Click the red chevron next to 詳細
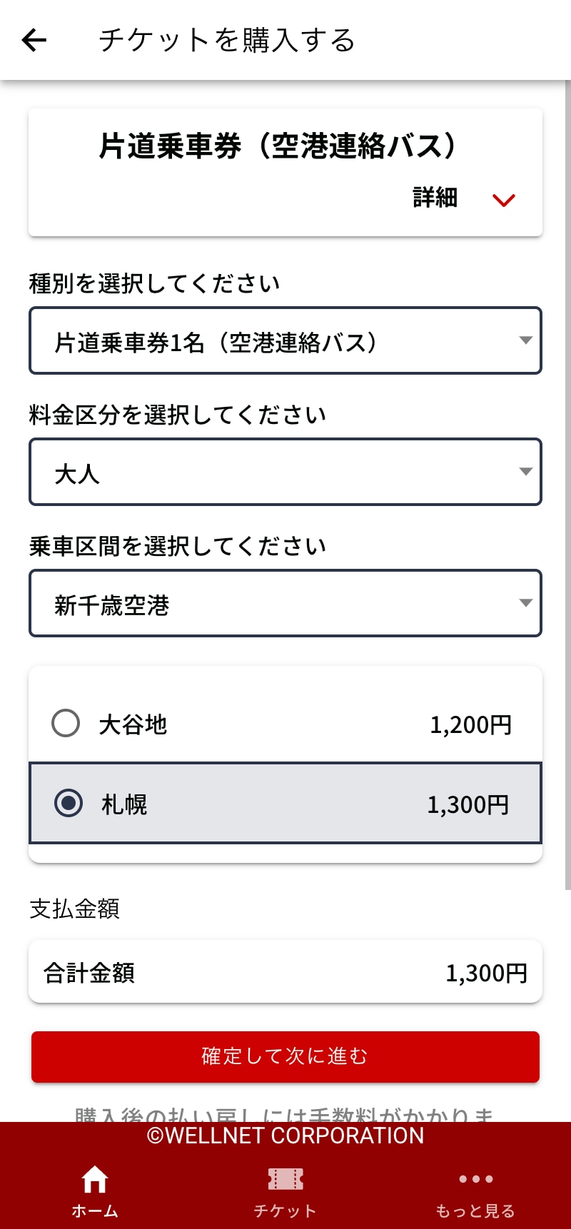 pos(504,200)
